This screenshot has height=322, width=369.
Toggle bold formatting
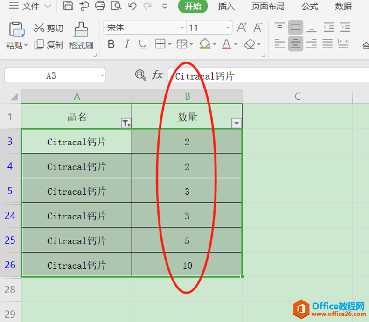click(111, 44)
